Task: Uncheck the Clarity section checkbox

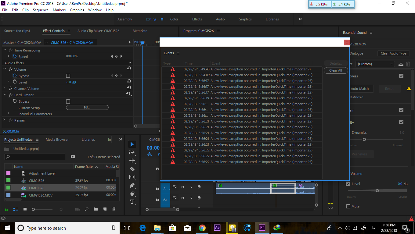Action: coord(401,122)
